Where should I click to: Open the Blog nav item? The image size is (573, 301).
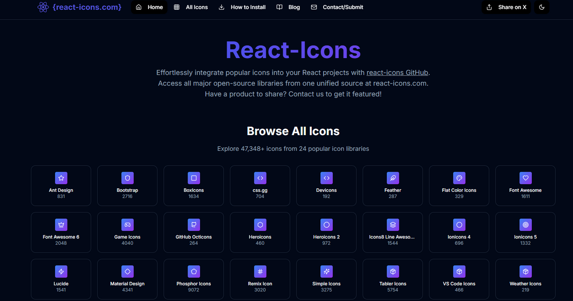click(288, 7)
